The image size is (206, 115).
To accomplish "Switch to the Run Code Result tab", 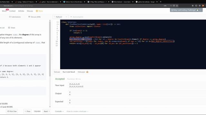I will (69, 72).
